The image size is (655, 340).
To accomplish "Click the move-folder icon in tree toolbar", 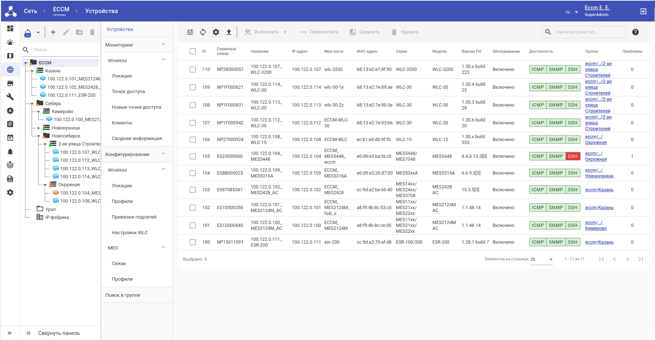I will point(79,32).
